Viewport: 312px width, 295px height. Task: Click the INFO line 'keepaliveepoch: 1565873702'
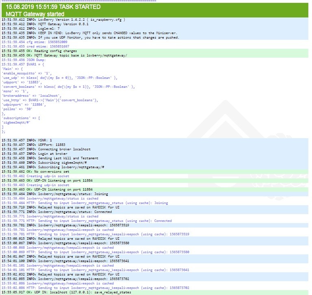pyautogui.click(x=65, y=279)
